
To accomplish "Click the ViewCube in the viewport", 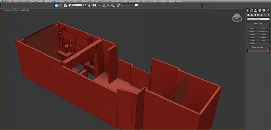I will click(237, 17).
